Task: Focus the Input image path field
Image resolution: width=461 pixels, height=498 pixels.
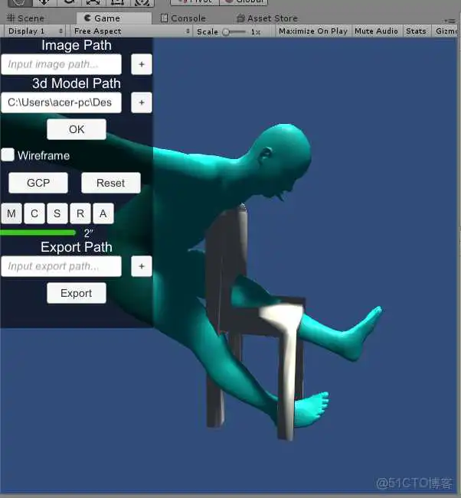Action: click(x=61, y=64)
